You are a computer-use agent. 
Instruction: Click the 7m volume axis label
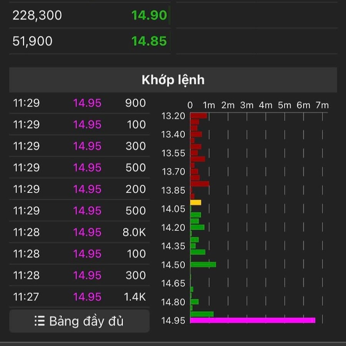(x=322, y=105)
